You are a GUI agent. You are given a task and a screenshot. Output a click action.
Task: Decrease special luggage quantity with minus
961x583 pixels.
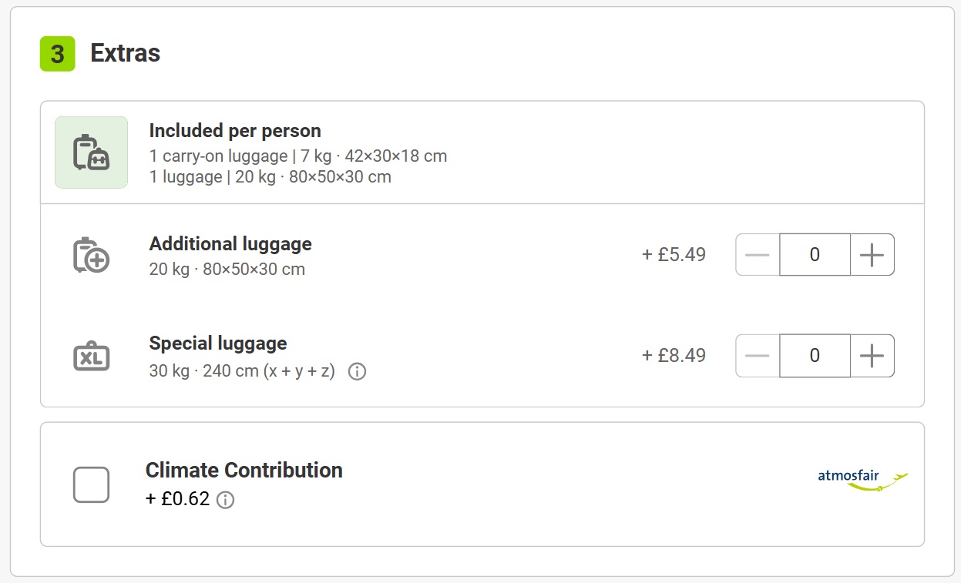[x=758, y=356]
